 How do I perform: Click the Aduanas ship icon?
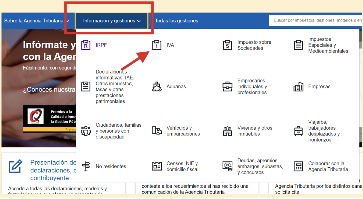tap(157, 86)
